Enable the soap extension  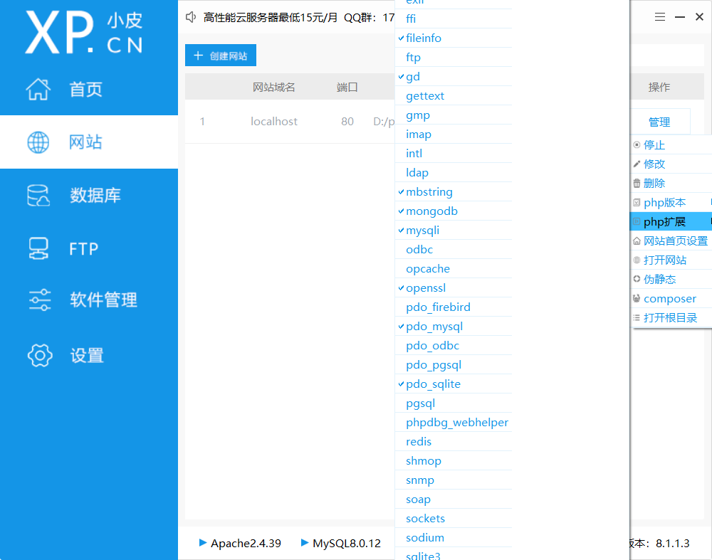[454, 500]
